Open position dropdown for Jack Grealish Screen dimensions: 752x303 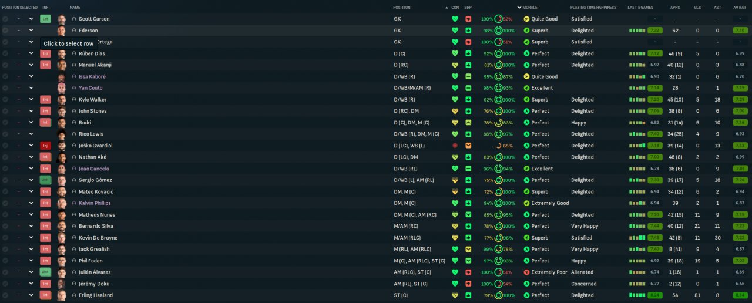[x=31, y=250]
